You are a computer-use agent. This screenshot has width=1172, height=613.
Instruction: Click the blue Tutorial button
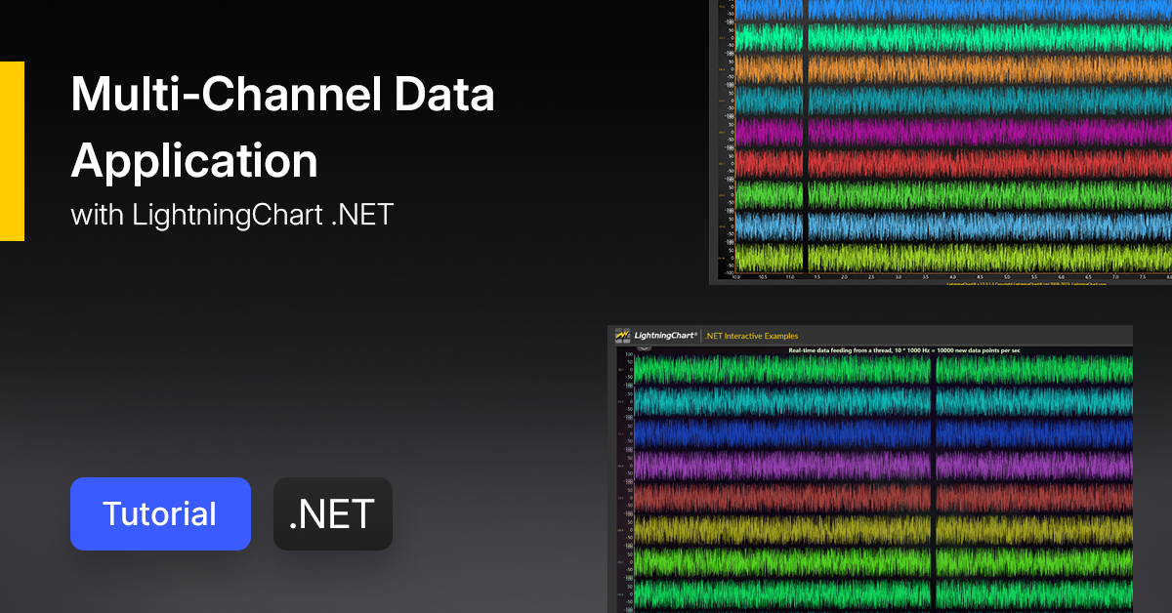160,513
